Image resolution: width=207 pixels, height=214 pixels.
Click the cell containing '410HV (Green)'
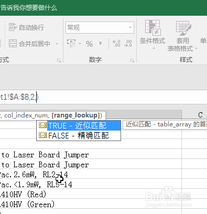pyautogui.click(x=91, y=204)
